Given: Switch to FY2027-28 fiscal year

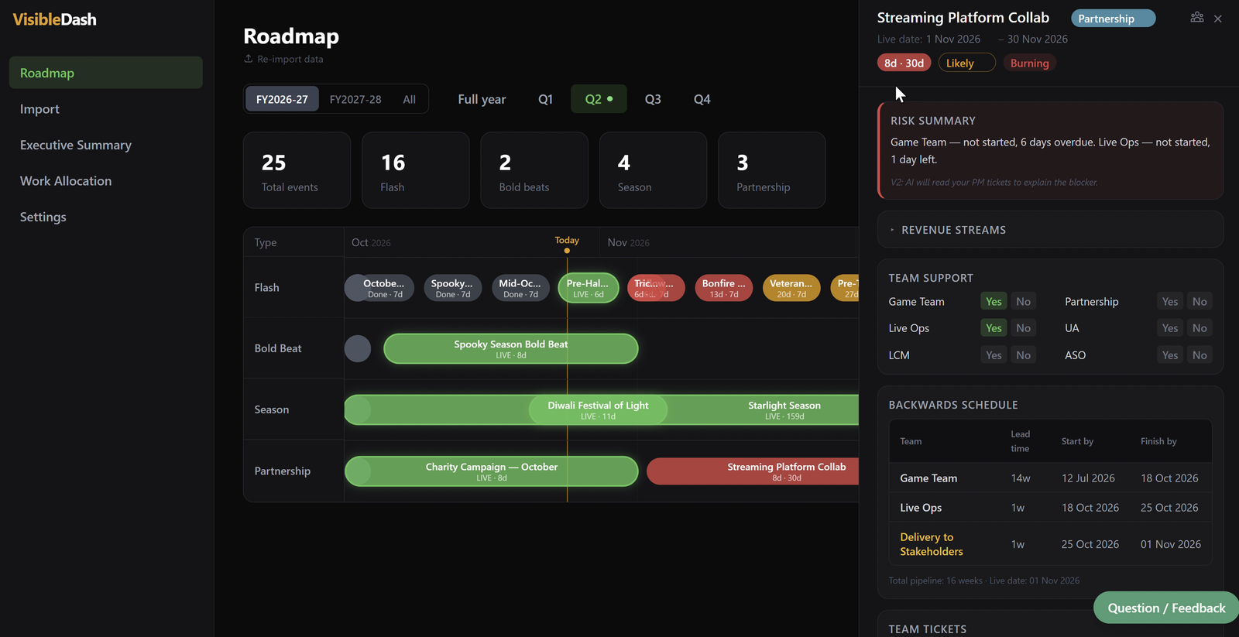Looking at the screenshot, I should (355, 99).
